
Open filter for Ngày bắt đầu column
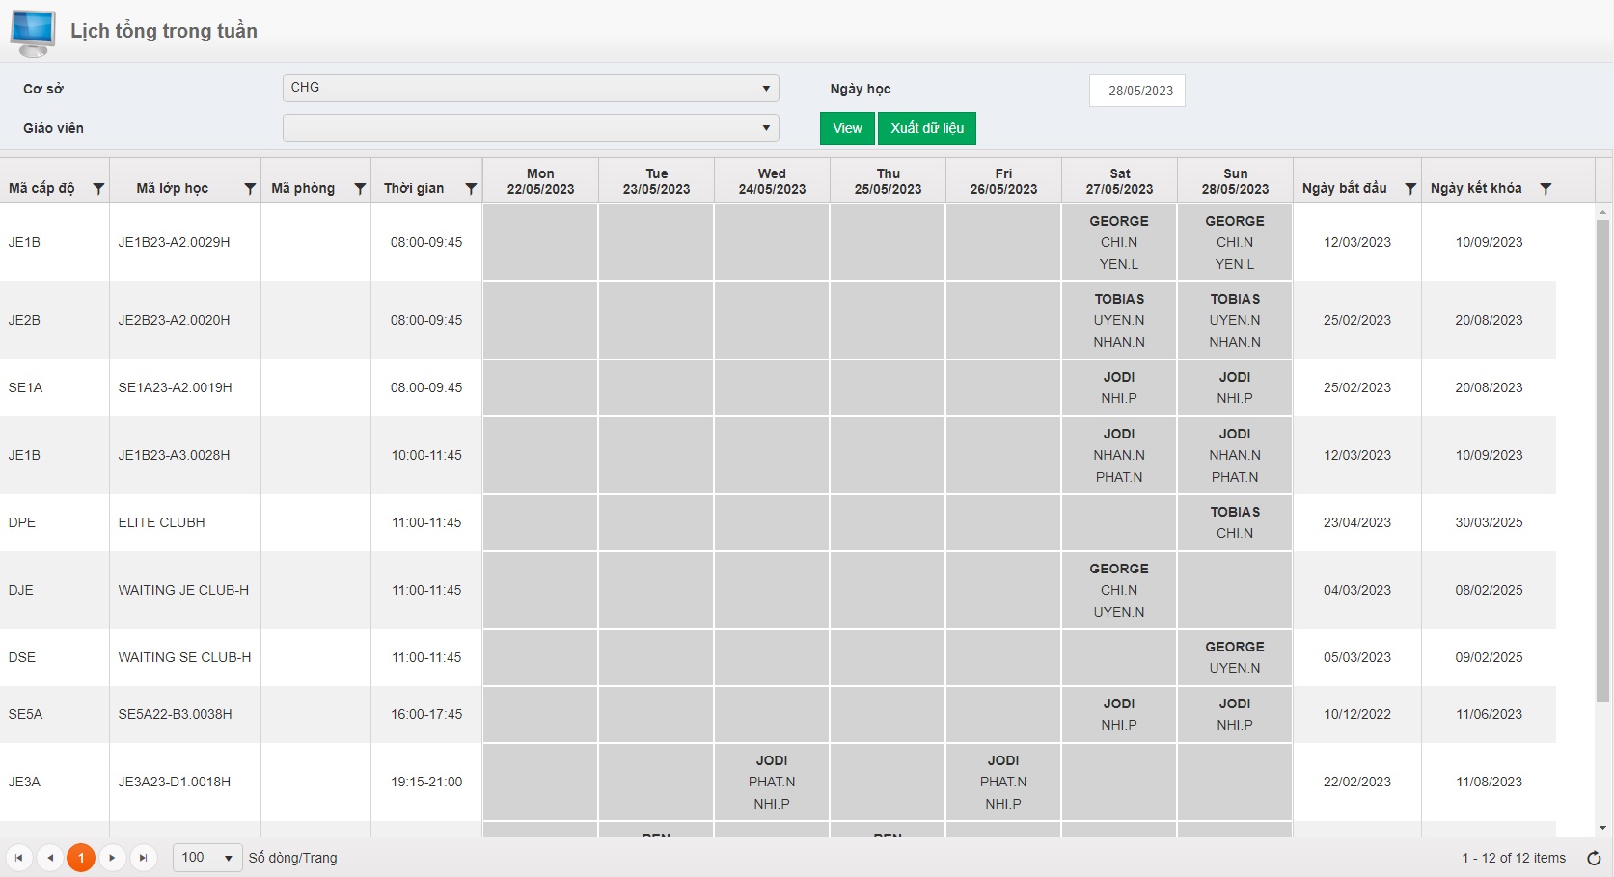pos(1410,189)
